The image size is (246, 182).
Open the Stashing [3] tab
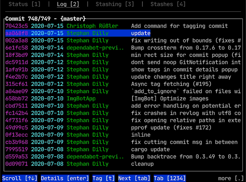(114, 5)
